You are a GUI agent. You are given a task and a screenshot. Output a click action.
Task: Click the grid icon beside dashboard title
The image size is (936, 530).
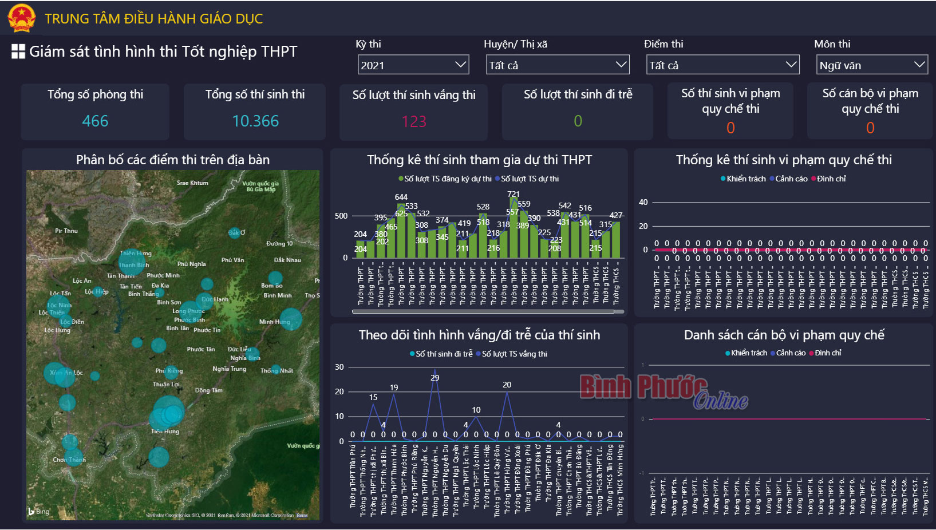tap(18, 52)
